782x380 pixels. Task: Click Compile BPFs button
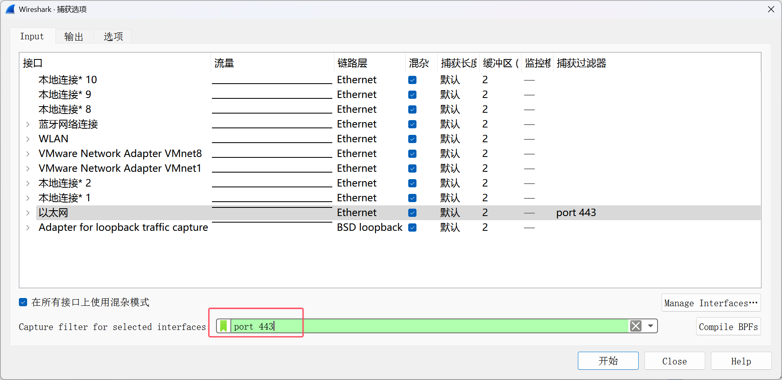[728, 327]
